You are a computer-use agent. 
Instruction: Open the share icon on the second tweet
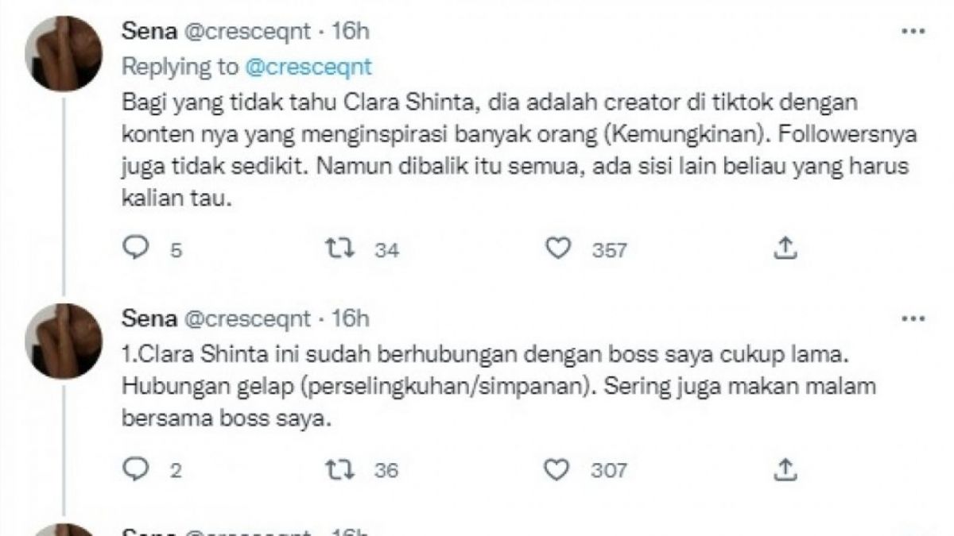point(787,469)
